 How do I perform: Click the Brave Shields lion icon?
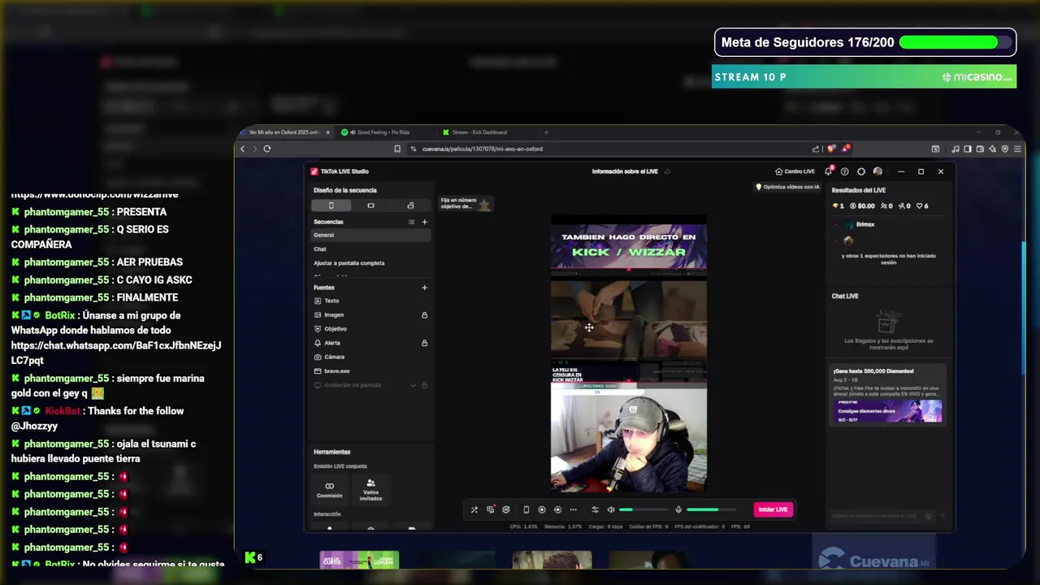click(831, 149)
